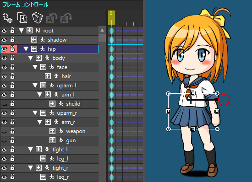The image size is (252, 182).
Task: Click bottom-center bounding box handle
Action: (192, 129)
